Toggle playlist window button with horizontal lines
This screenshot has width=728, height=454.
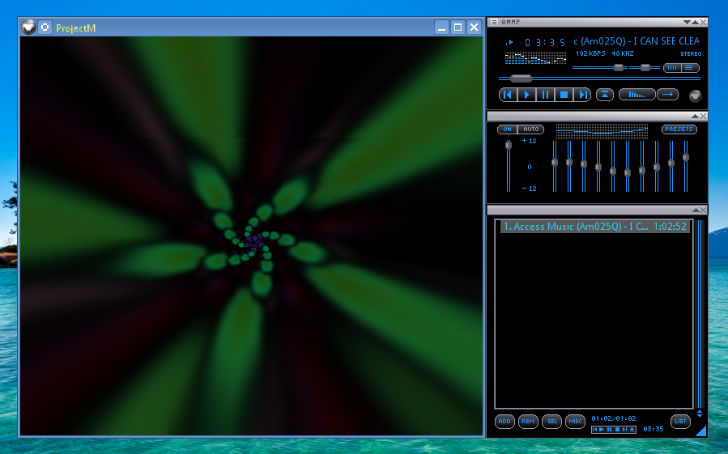coord(690,68)
